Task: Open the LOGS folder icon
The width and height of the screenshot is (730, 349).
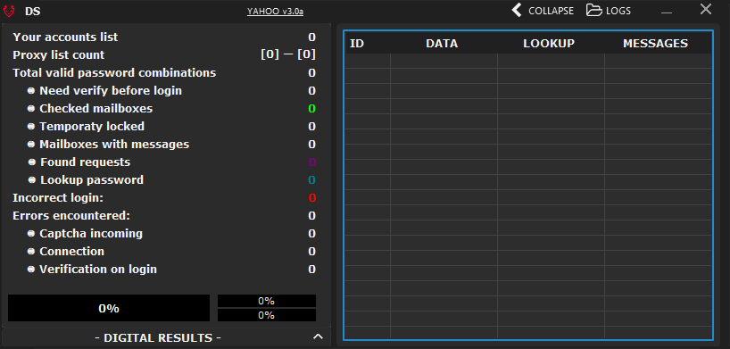Action: [x=593, y=10]
